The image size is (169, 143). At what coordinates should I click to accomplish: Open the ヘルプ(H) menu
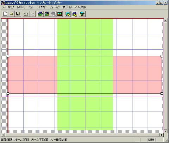click(x=81, y=7)
